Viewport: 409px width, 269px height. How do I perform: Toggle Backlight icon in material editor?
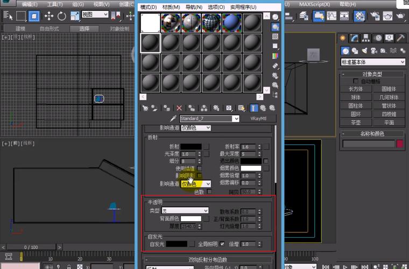coord(275,27)
